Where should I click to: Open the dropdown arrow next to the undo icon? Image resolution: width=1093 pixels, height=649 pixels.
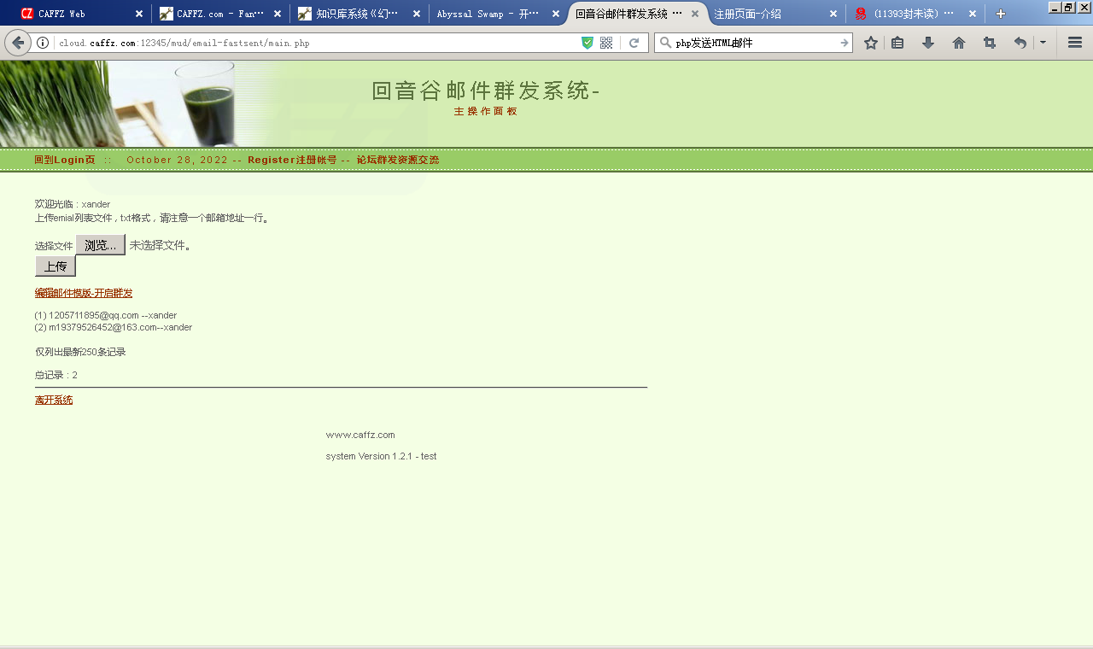coord(1041,42)
